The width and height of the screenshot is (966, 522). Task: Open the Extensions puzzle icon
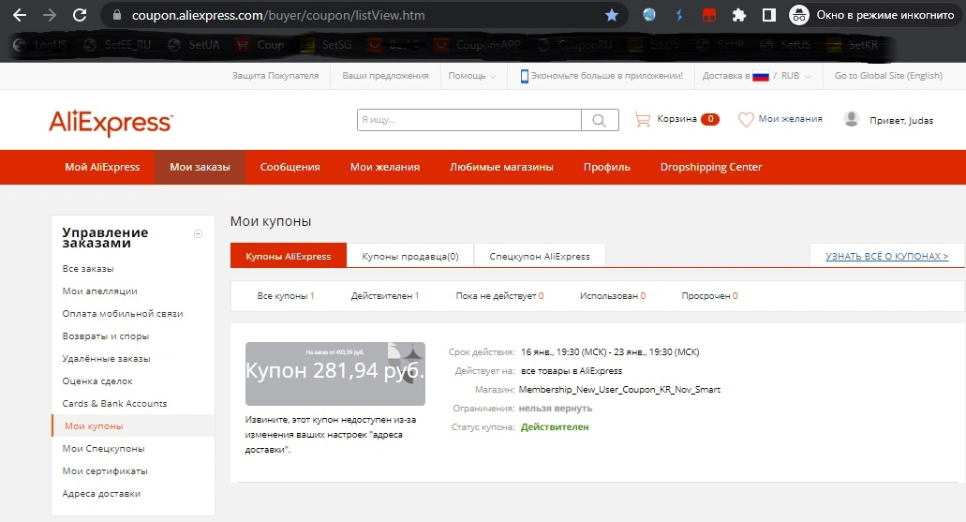[738, 15]
